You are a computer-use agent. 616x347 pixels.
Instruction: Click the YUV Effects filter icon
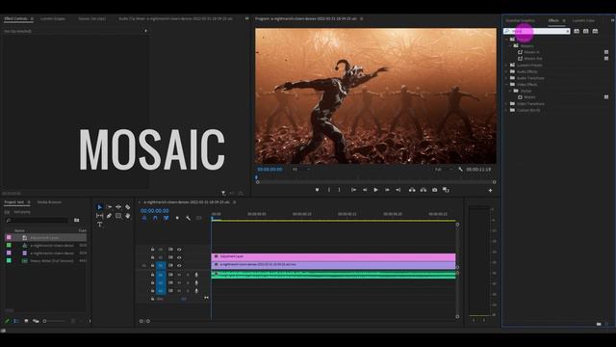click(x=595, y=31)
